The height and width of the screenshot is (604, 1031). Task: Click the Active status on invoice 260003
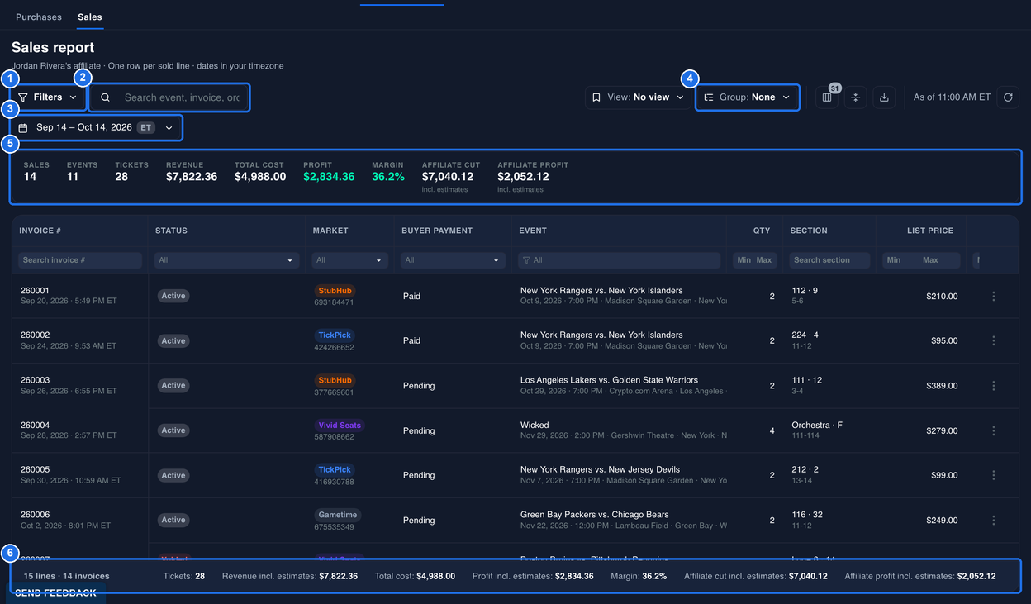173,385
